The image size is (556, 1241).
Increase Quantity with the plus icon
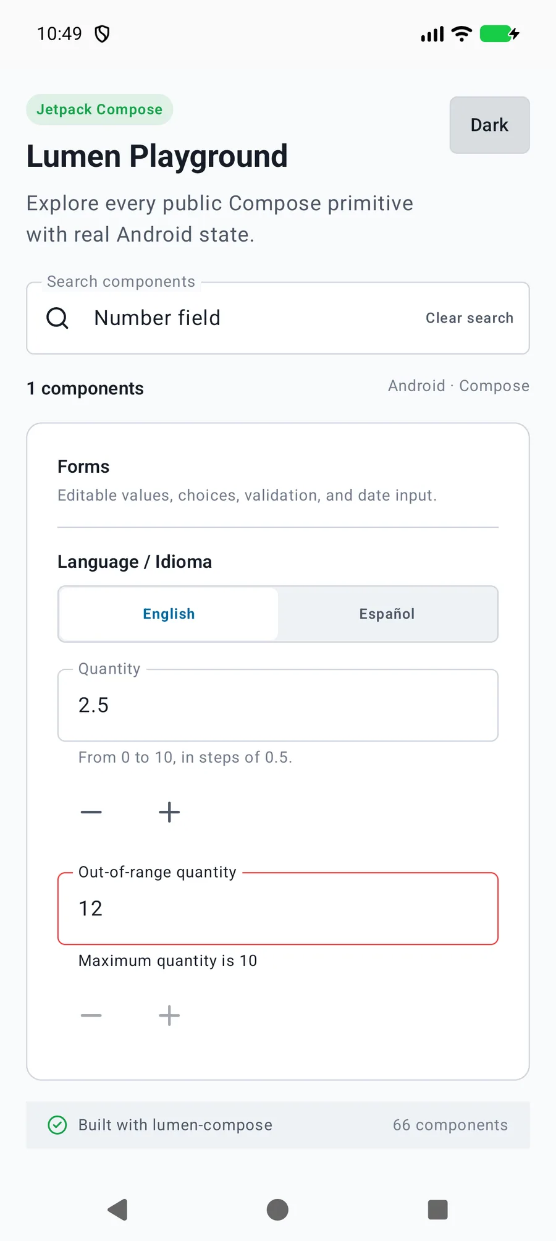click(x=169, y=812)
